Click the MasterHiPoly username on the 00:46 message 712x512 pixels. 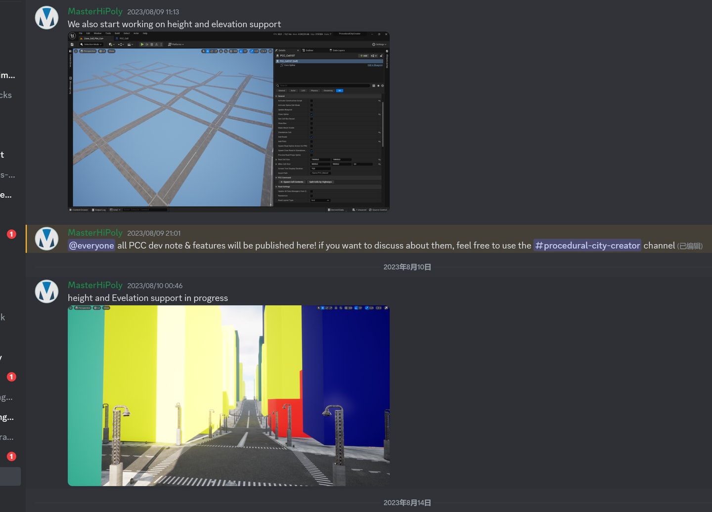[x=95, y=285]
